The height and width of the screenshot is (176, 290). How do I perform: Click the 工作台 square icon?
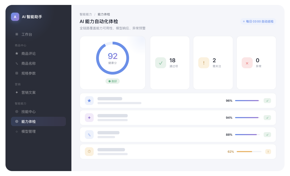tap(17, 34)
